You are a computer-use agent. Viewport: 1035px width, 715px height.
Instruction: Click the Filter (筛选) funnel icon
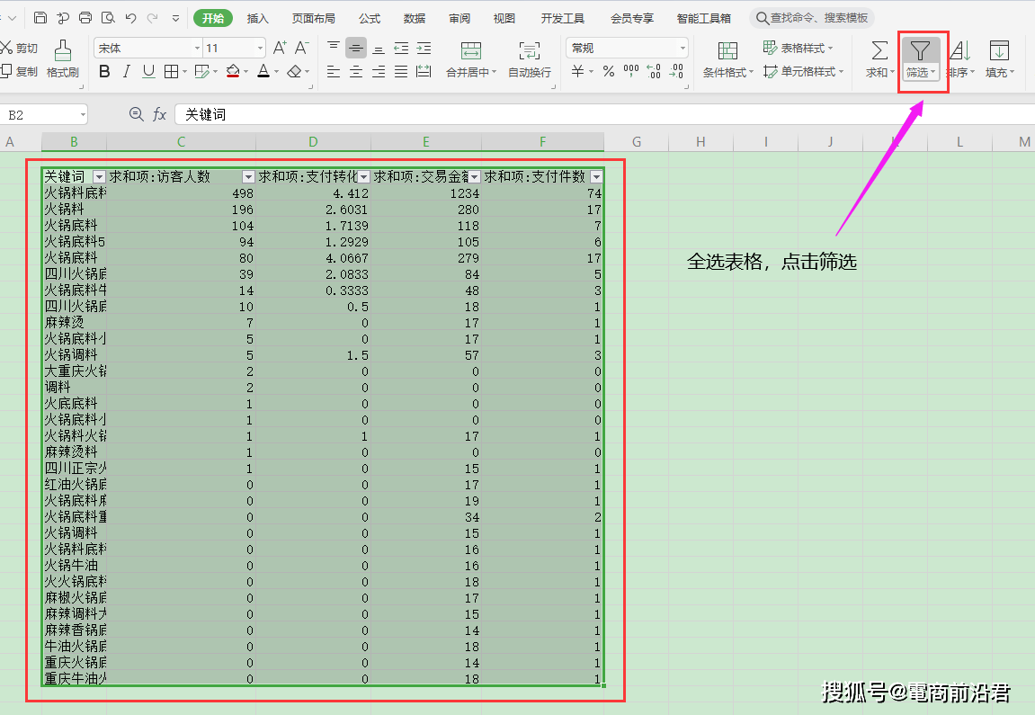pyautogui.click(x=920, y=51)
